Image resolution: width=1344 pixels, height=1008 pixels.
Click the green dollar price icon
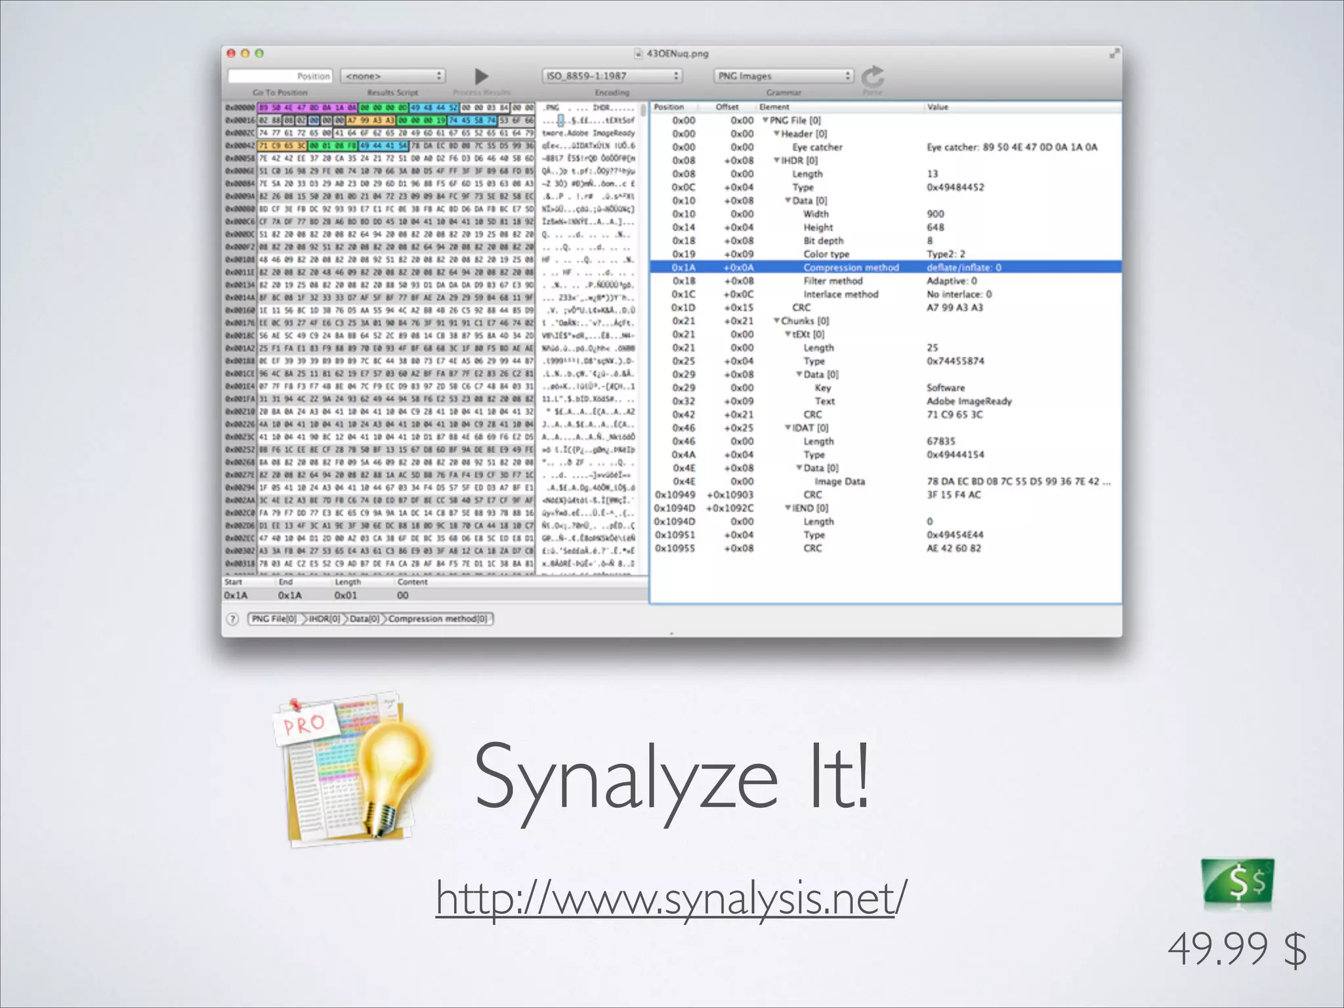pyautogui.click(x=1238, y=881)
